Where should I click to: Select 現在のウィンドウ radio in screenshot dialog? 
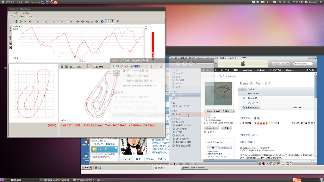pyautogui.click(x=124, y=76)
